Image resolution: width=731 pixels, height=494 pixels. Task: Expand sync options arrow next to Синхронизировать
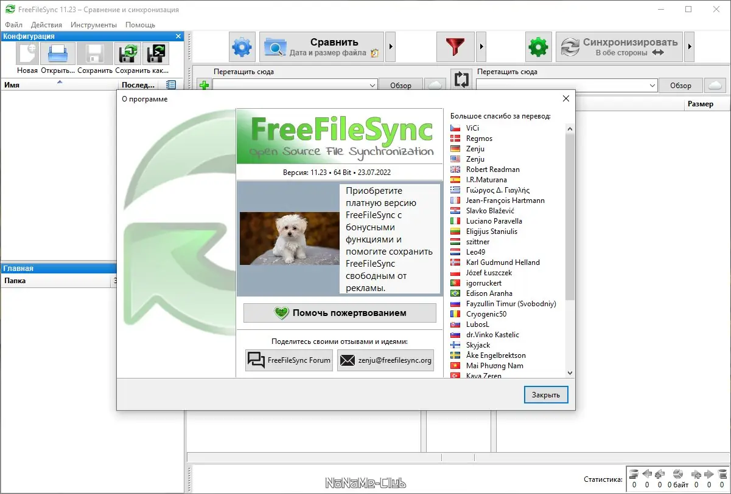tap(690, 47)
